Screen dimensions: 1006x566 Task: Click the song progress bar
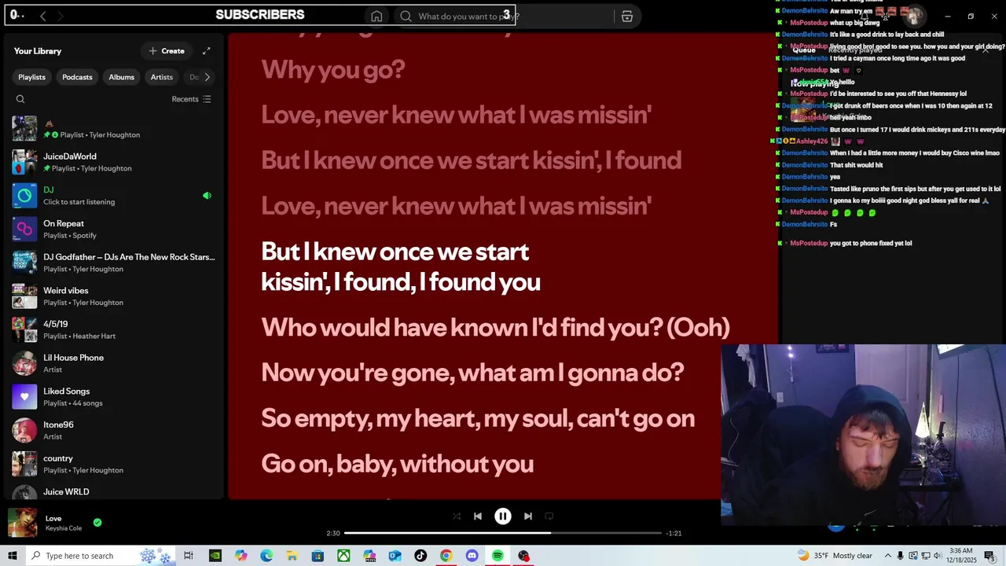503,533
